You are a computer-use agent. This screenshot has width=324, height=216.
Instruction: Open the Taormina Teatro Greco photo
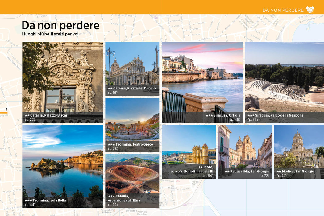132,125
